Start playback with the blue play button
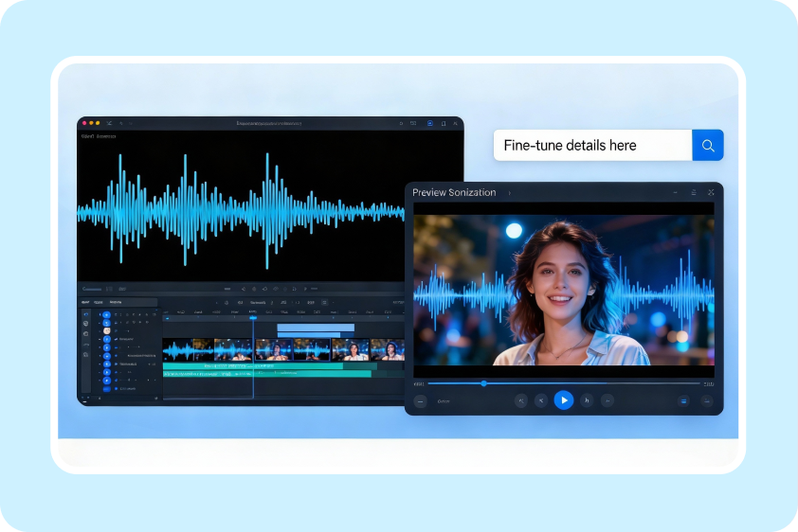Viewport: 798px width, 532px height. pyautogui.click(x=563, y=400)
